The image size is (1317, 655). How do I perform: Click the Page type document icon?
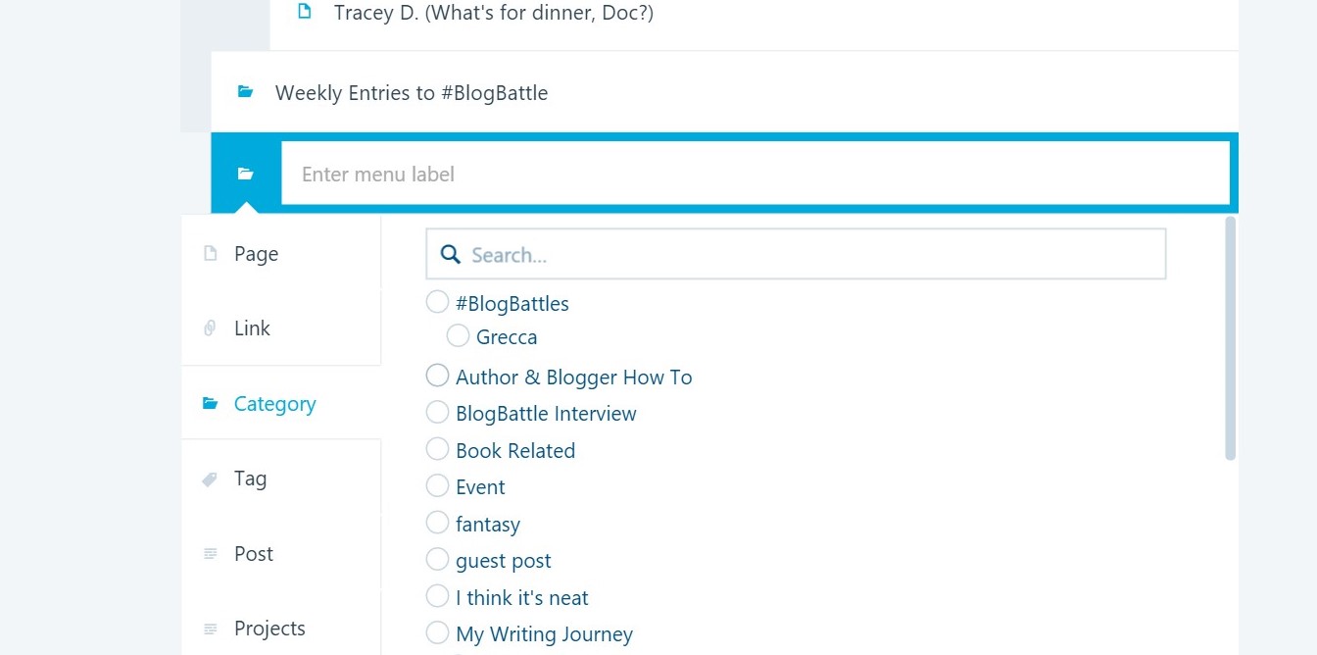tap(210, 254)
